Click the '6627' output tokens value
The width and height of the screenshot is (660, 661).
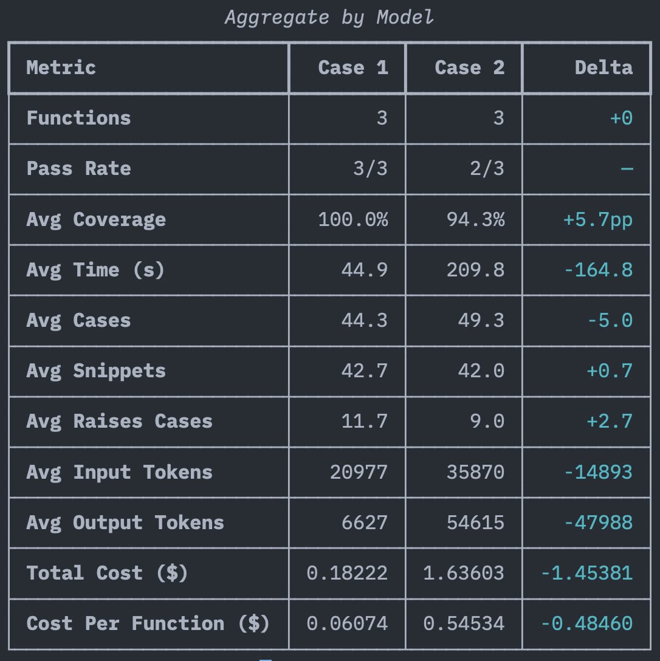click(x=365, y=522)
